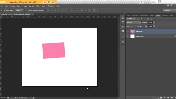176x99 pixels.
Task: Toggle Lock transparent pixels
Action: [132, 26]
